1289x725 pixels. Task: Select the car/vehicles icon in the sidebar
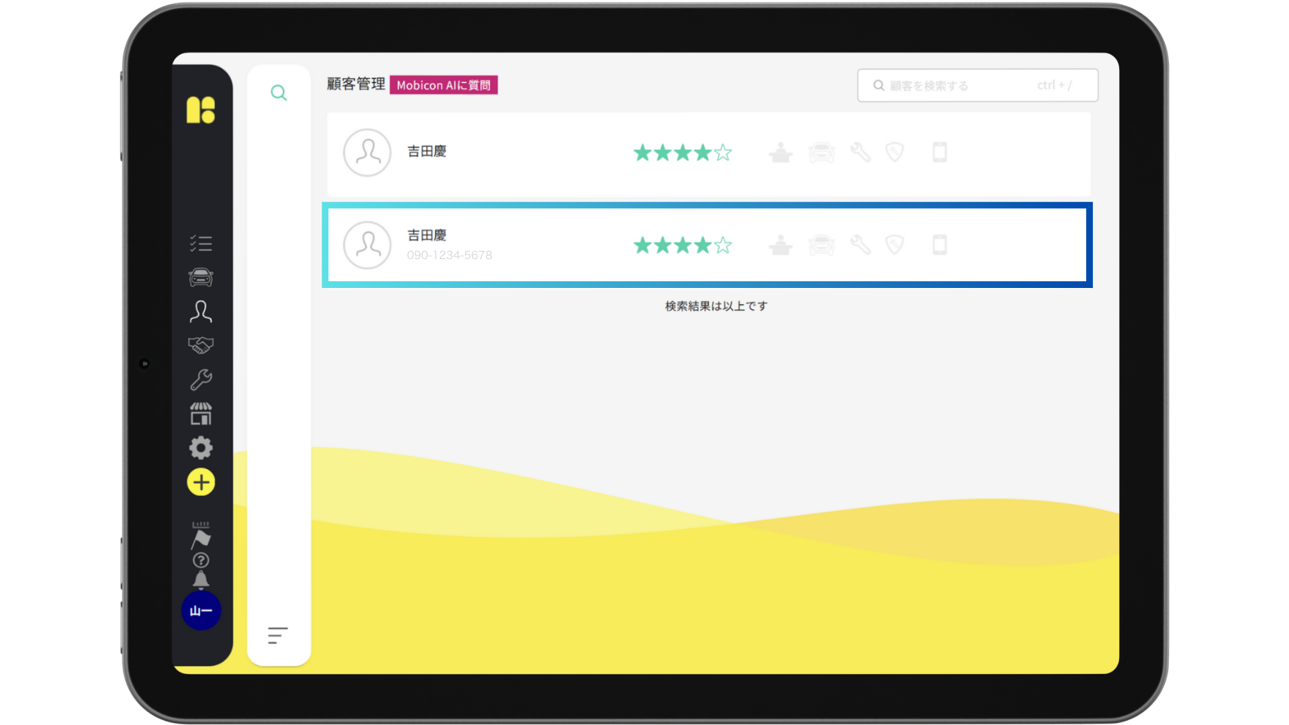[201, 277]
